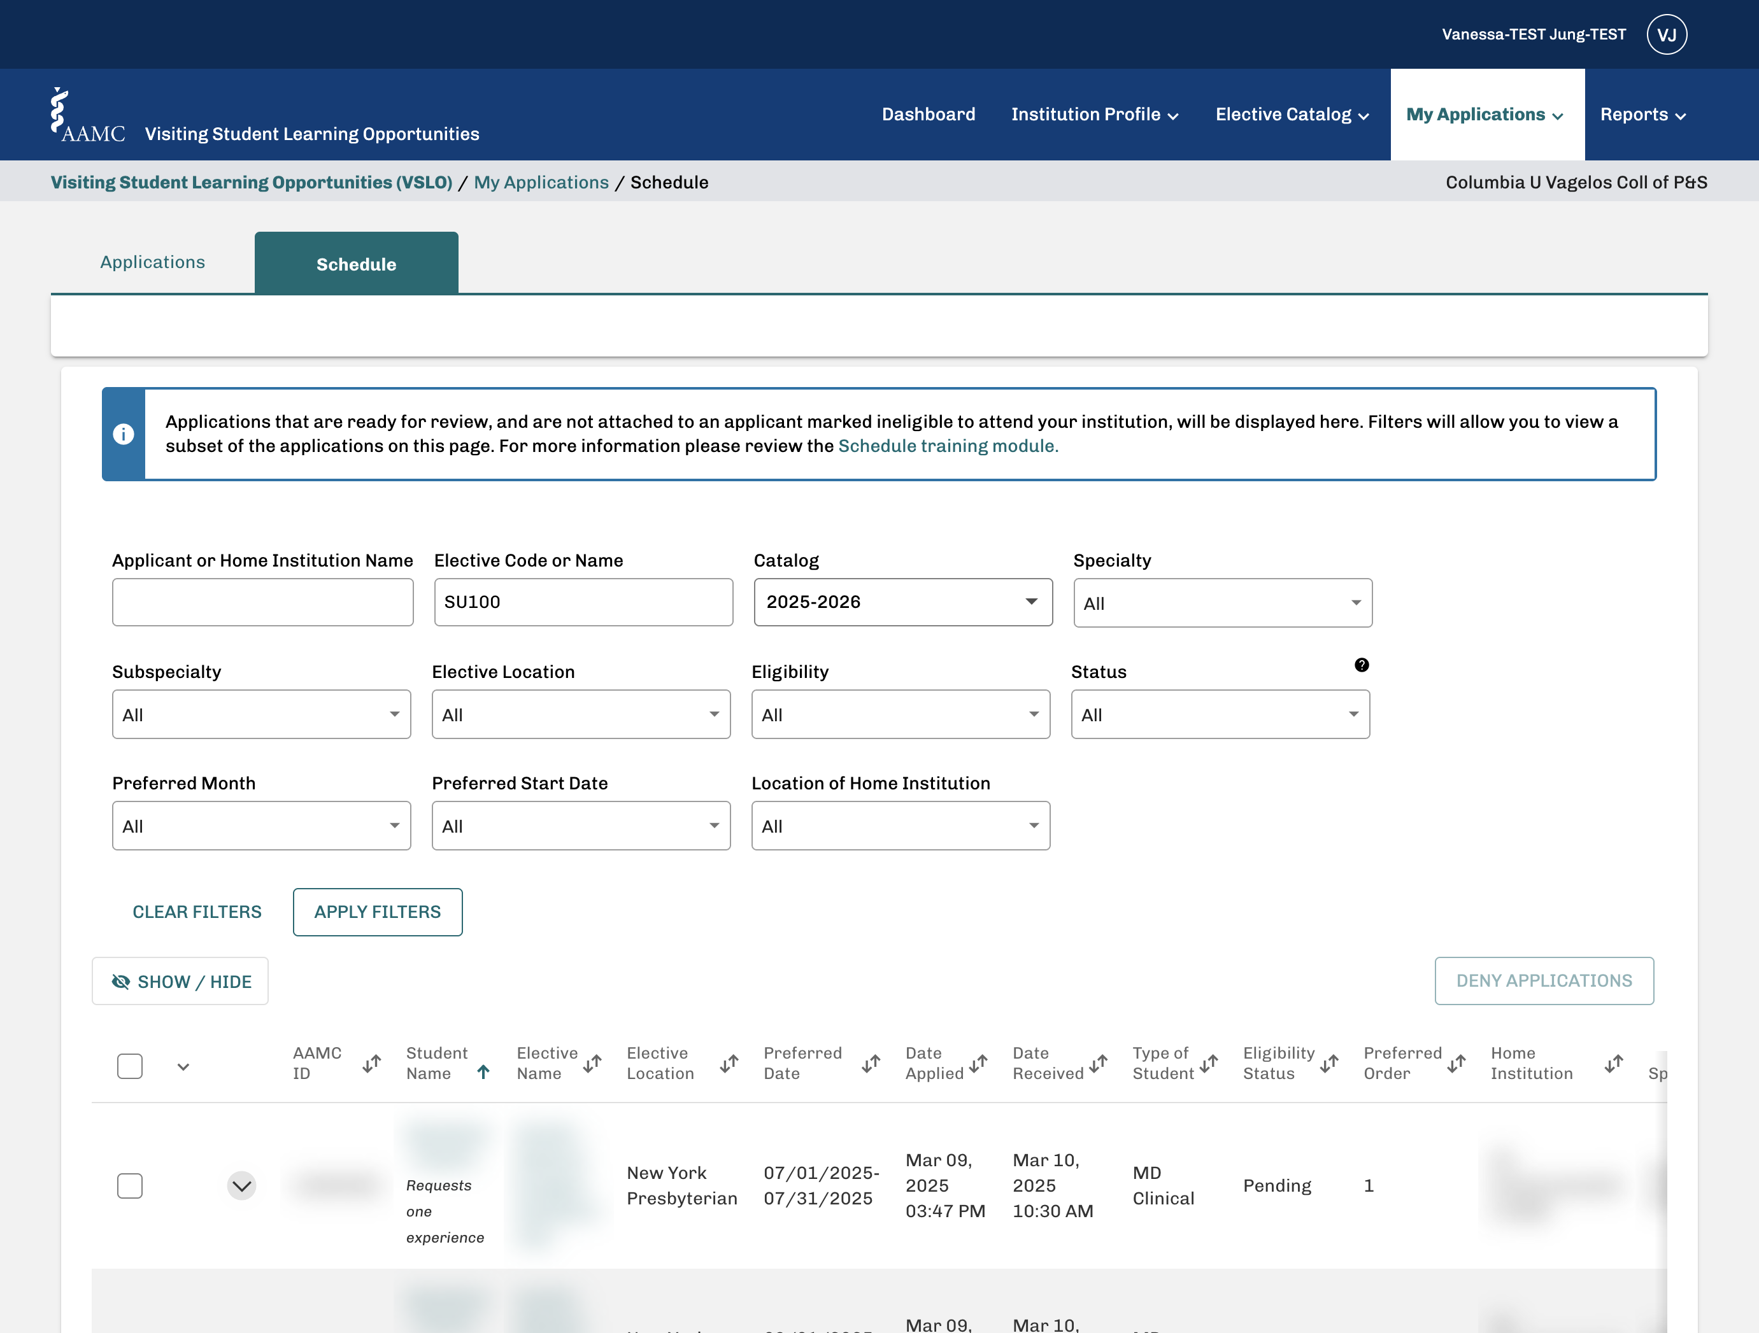
Task: Expand the first application row details
Action: [242, 1185]
